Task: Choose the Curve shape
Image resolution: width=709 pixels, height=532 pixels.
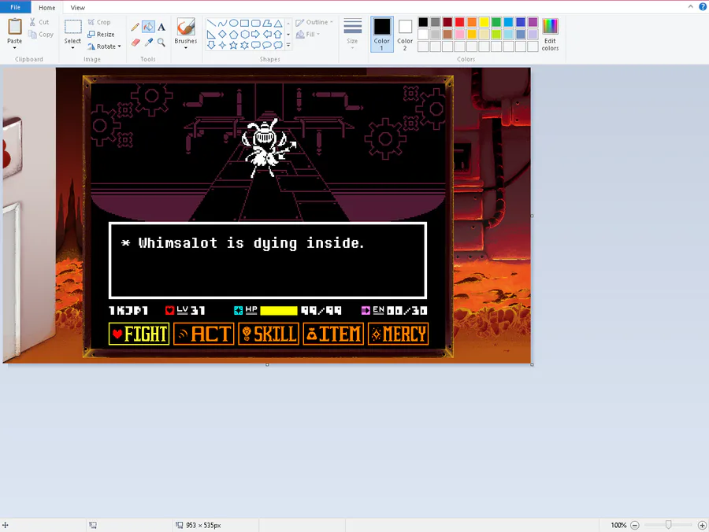Action: pos(222,23)
